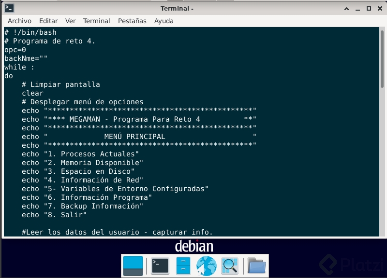Launch Terminal emulator from the dock
The height and width of the screenshot is (278, 387).
[160, 265]
